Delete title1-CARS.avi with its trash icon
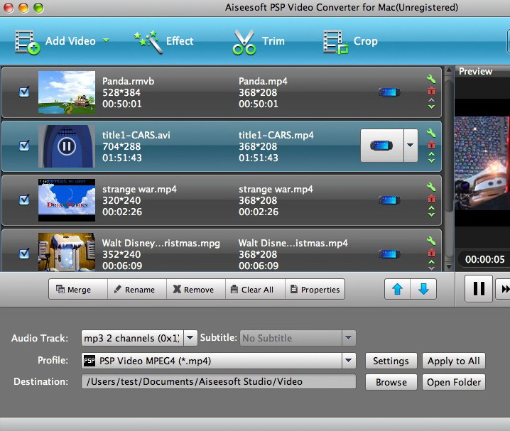The height and width of the screenshot is (431, 510). [431, 145]
